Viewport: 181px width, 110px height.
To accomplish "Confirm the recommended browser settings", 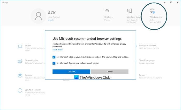I will coord(71,72).
